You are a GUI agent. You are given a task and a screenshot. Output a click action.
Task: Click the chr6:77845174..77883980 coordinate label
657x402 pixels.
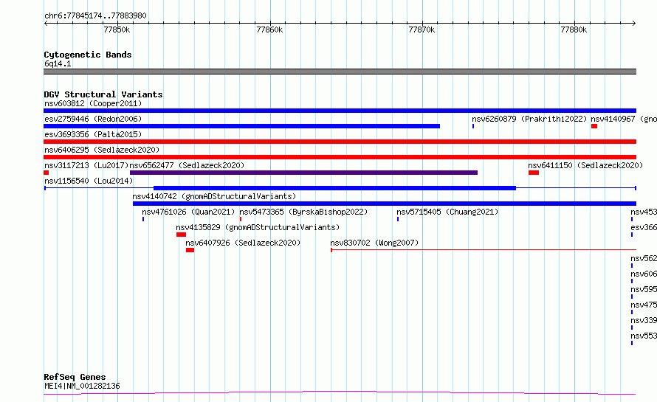[95, 15]
